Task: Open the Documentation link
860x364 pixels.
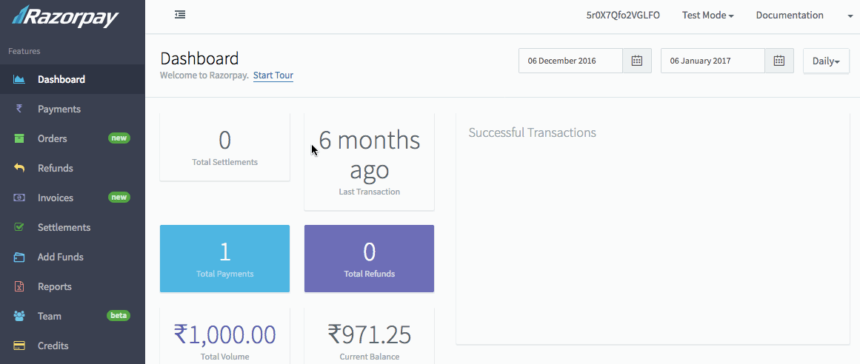Action: tap(790, 16)
